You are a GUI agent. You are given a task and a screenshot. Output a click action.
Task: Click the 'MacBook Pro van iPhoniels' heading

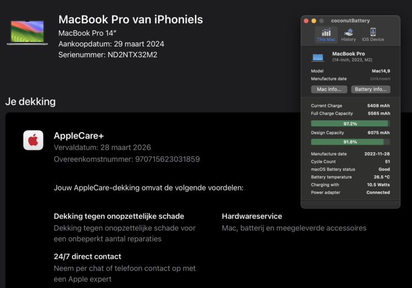[131, 20]
